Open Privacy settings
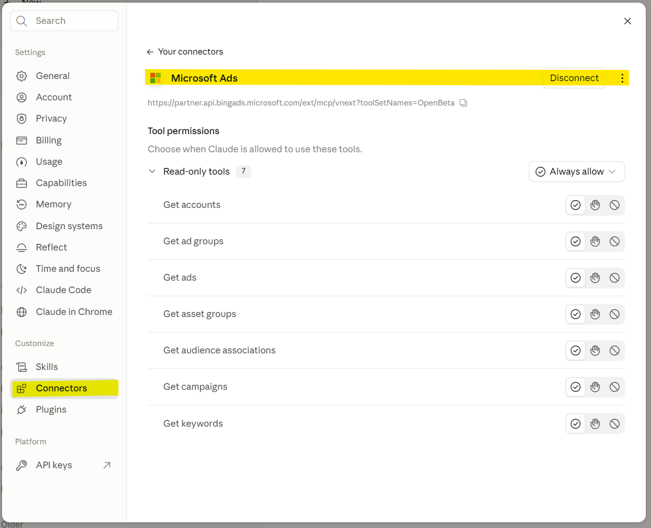 pyautogui.click(x=64, y=118)
